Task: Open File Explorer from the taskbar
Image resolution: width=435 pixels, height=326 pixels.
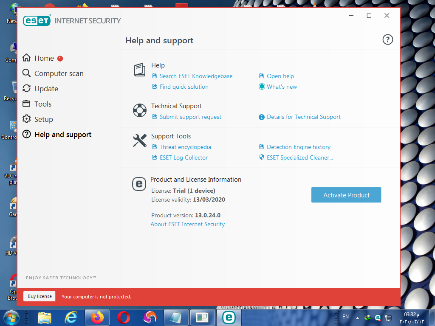Action: 44,318
